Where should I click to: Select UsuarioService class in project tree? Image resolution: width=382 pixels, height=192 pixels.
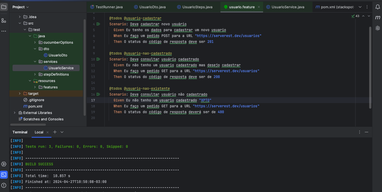coord(59,68)
